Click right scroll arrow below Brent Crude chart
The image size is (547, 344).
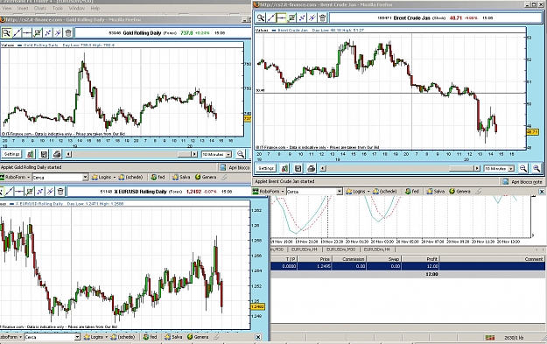477,169
